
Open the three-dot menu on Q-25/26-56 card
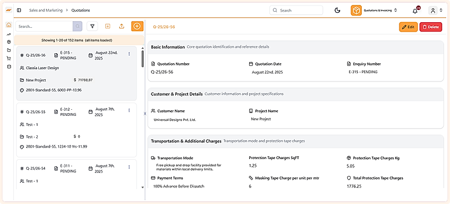click(x=129, y=54)
